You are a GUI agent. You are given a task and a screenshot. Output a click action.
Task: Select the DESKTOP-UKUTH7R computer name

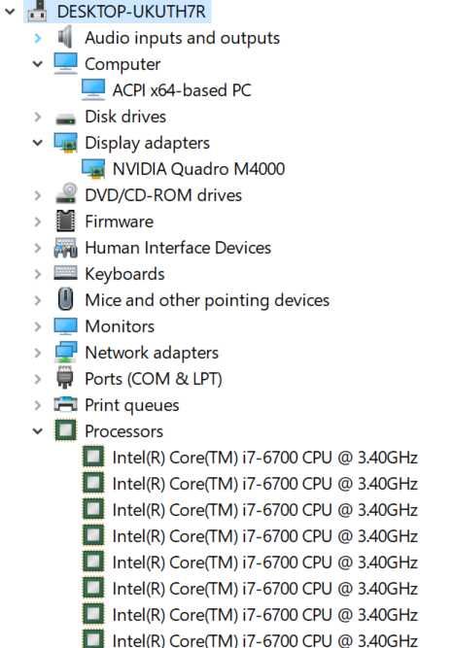pyautogui.click(x=131, y=11)
